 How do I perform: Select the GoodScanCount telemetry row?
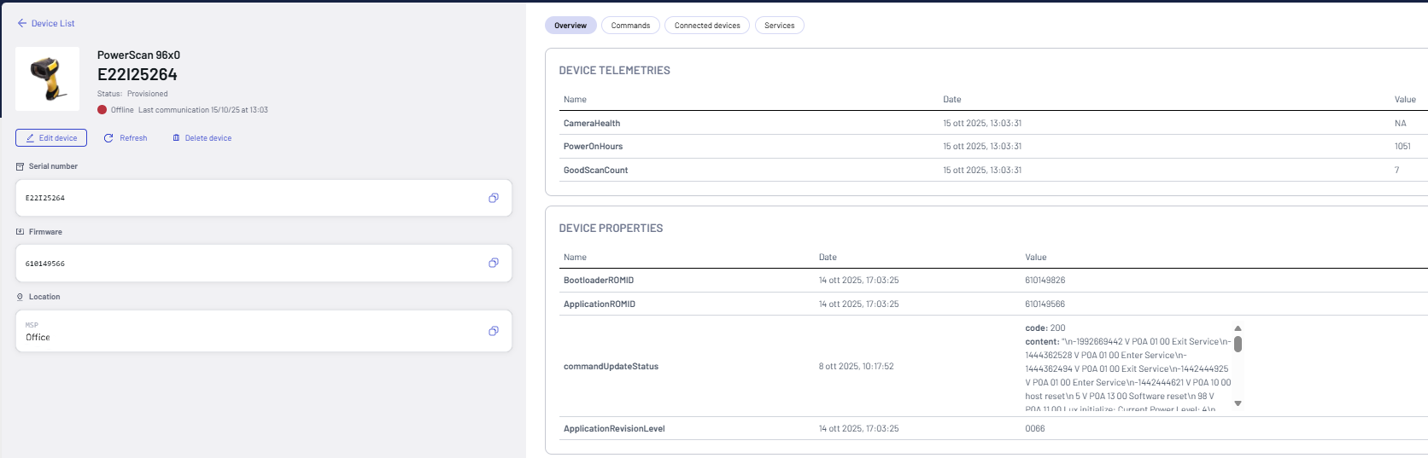(993, 171)
